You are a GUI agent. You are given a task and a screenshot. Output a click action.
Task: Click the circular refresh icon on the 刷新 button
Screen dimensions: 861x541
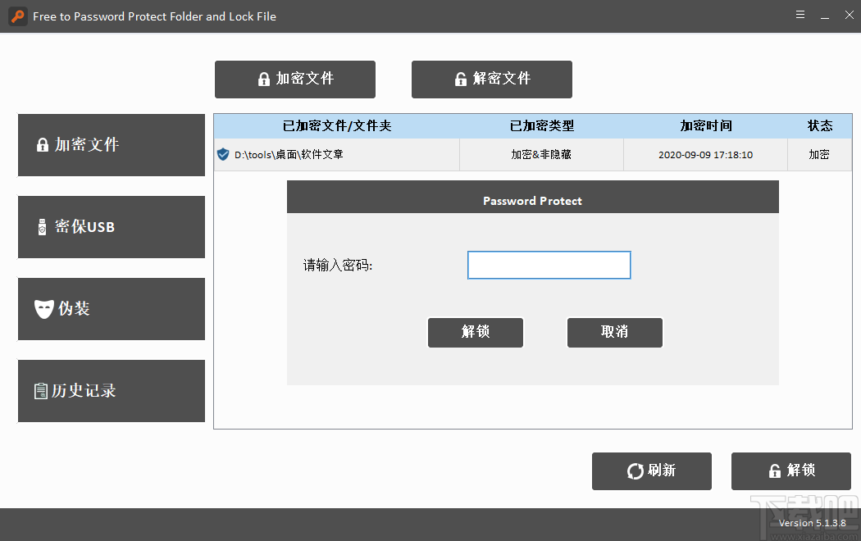click(634, 471)
